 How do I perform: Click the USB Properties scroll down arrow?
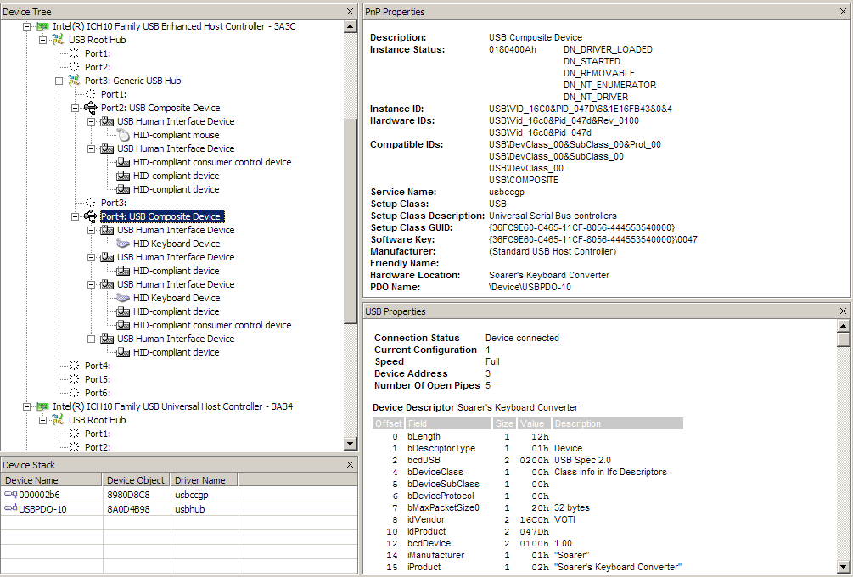pyautogui.click(x=843, y=567)
